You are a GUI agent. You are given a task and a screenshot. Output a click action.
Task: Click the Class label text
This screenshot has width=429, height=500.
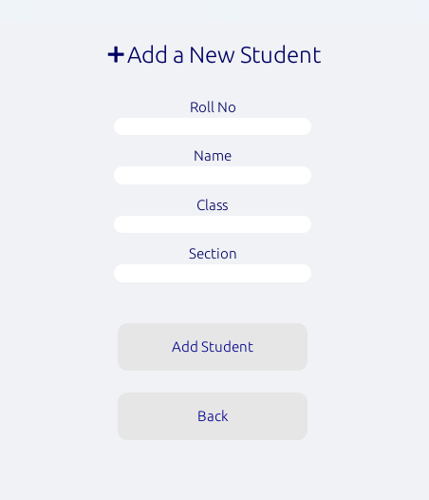[213, 205]
